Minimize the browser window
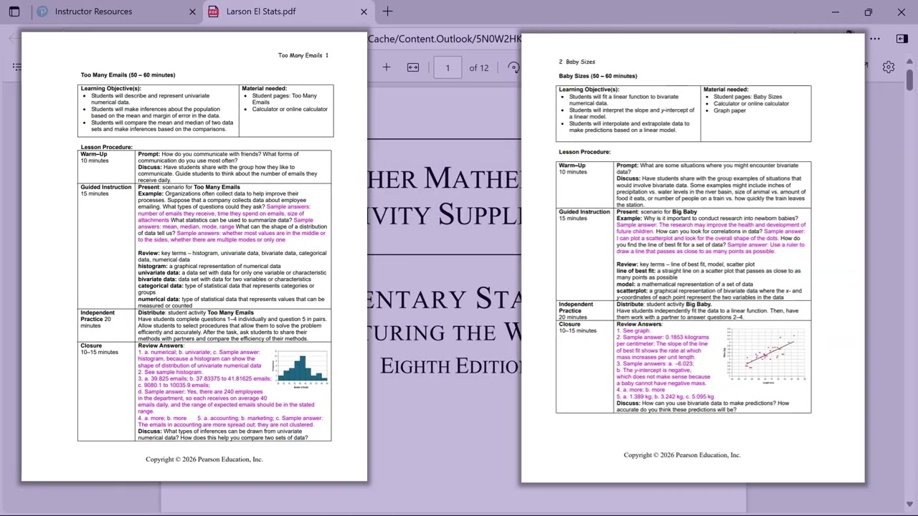 coord(836,11)
